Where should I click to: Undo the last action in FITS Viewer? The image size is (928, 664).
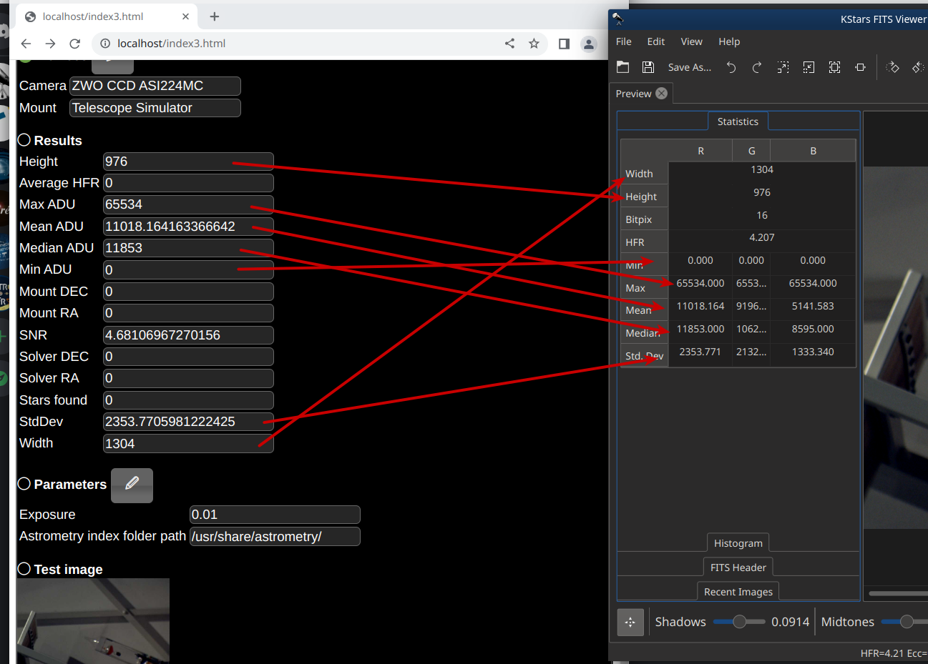pyautogui.click(x=731, y=67)
